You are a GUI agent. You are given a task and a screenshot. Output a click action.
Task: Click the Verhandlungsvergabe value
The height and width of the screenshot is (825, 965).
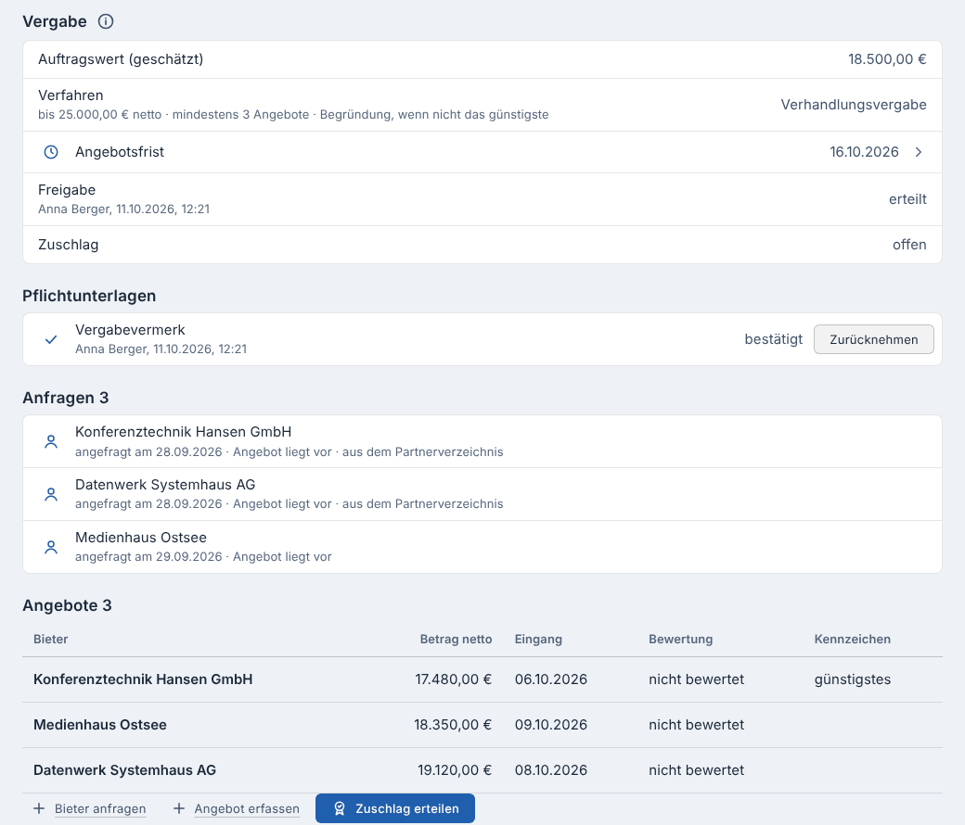[854, 105]
